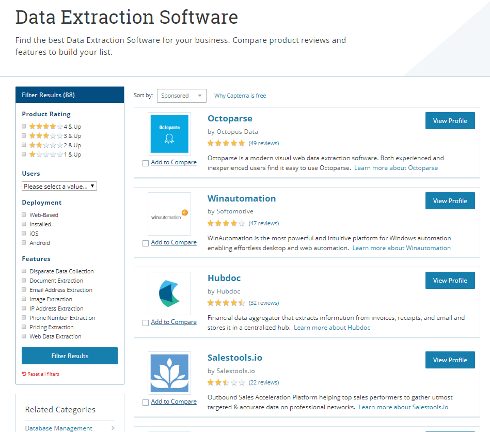Check the 1 & Up rating filter
This screenshot has width=490, height=432.
[x=24, y=154]
